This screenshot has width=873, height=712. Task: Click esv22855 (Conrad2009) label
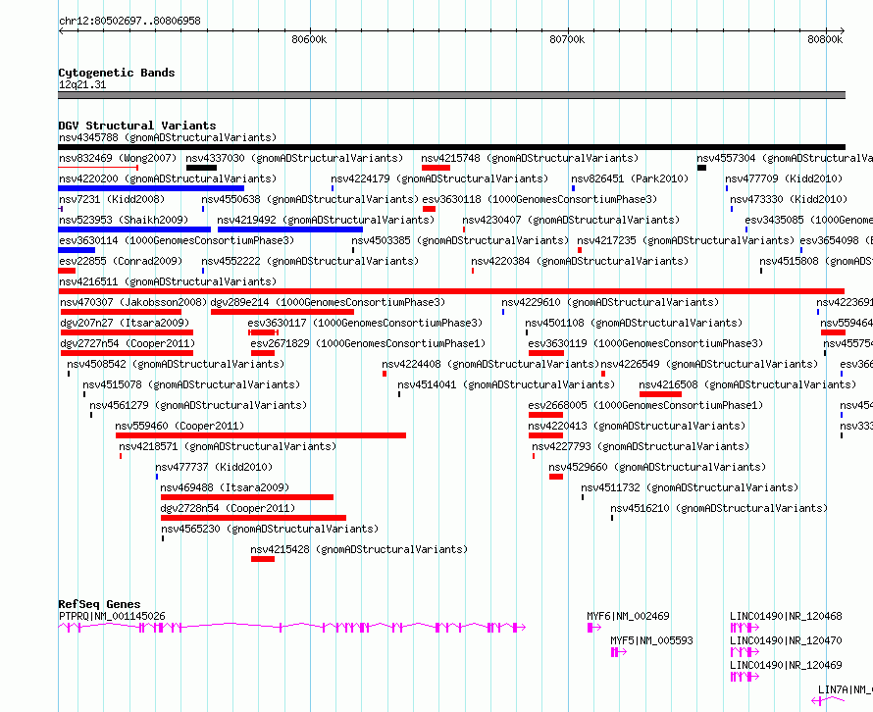click(x=121, y=261)
